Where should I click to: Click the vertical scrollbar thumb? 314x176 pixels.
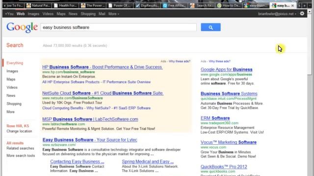click(x=310, y=45)
